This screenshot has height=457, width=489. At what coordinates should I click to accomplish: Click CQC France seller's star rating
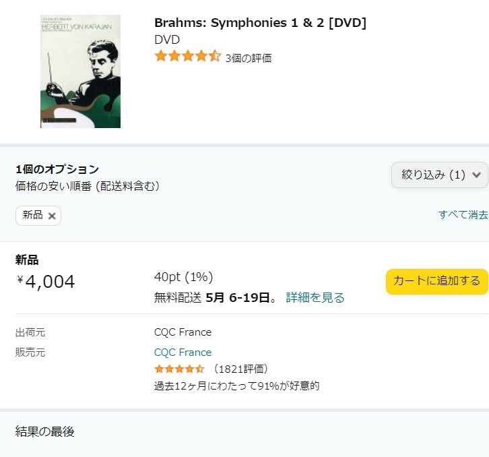[x=179, y=369]
